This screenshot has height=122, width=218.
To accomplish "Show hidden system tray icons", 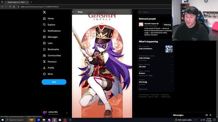I will (x=196, y=120).
